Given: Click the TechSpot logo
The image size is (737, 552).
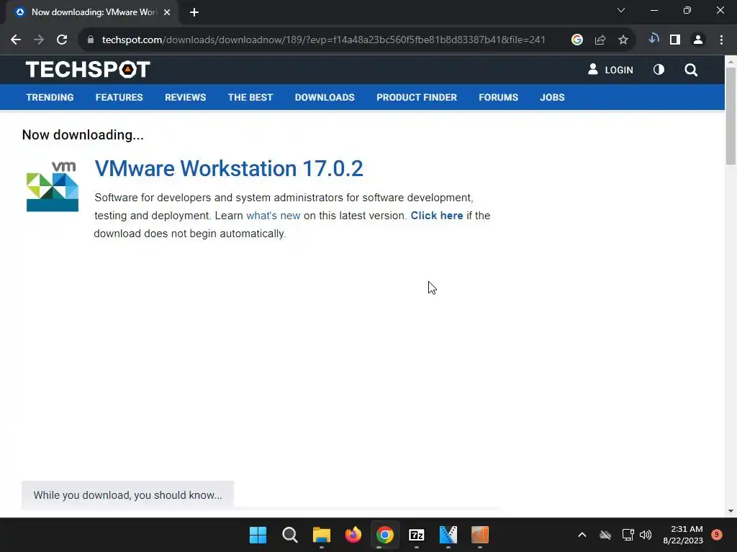Looking at the screenshot, I should point(88,70).
